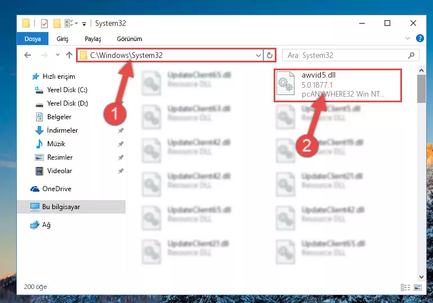This screenshot has height=303, width=433.
Task: Click the awvid5.dll gear file icon
Action: pyautogui.click(x=285, y=84)
